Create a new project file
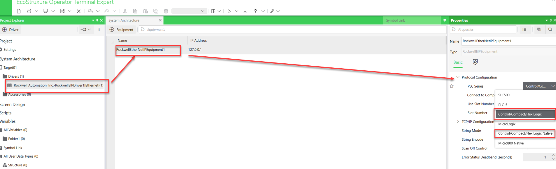The width and height of the screenshot is (556, 169). (19, 11)
